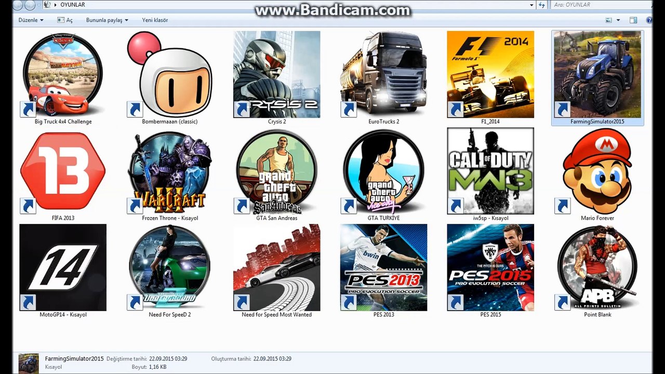Click the MotoGP14 shortcut icon

[63, 268]
